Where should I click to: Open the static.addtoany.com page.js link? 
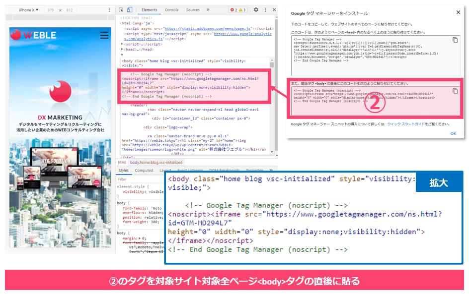(208, 28)
